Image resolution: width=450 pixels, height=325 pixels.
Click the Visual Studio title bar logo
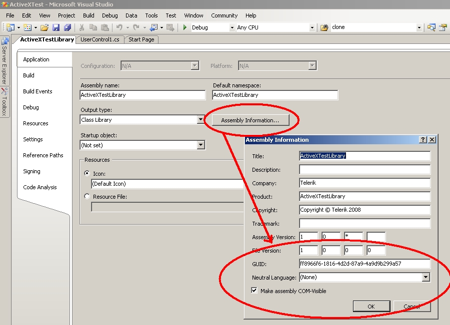click(x=4, y=4)
